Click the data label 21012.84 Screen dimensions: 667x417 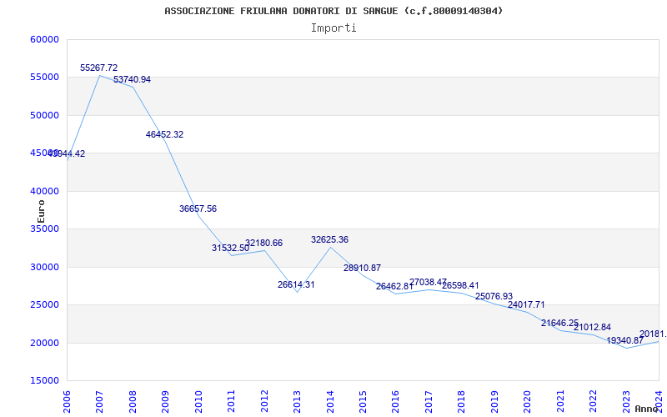tap(592, 328)
